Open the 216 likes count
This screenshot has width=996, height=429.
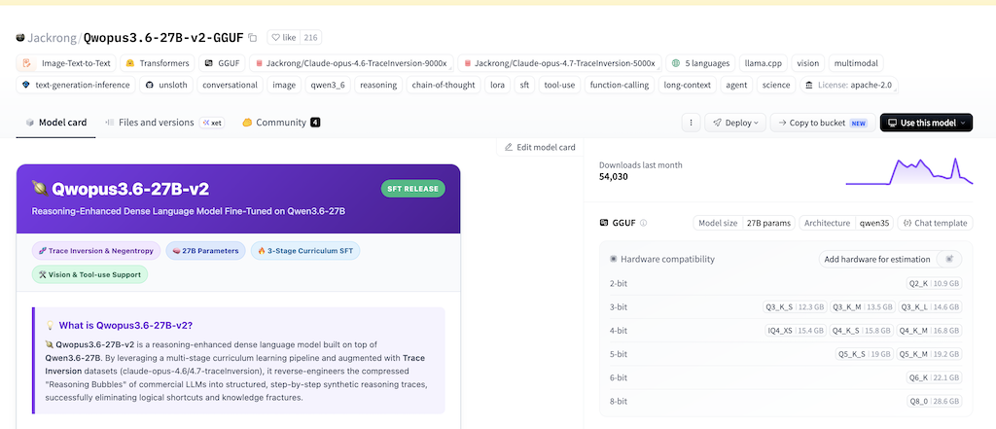pos(310,38)
